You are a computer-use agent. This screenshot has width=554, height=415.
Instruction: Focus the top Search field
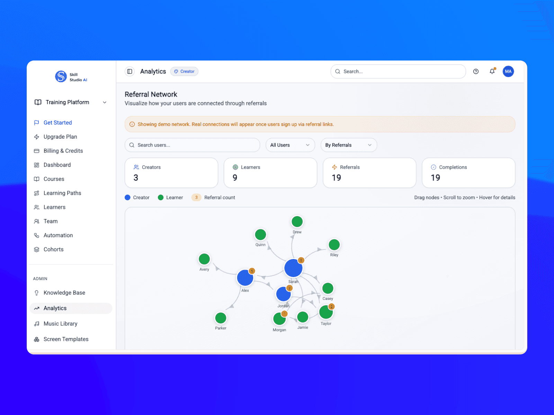click(398, 72)
